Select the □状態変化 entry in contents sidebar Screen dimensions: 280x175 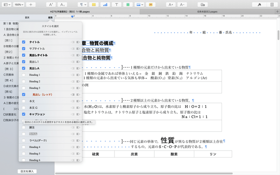pos(10,114)
